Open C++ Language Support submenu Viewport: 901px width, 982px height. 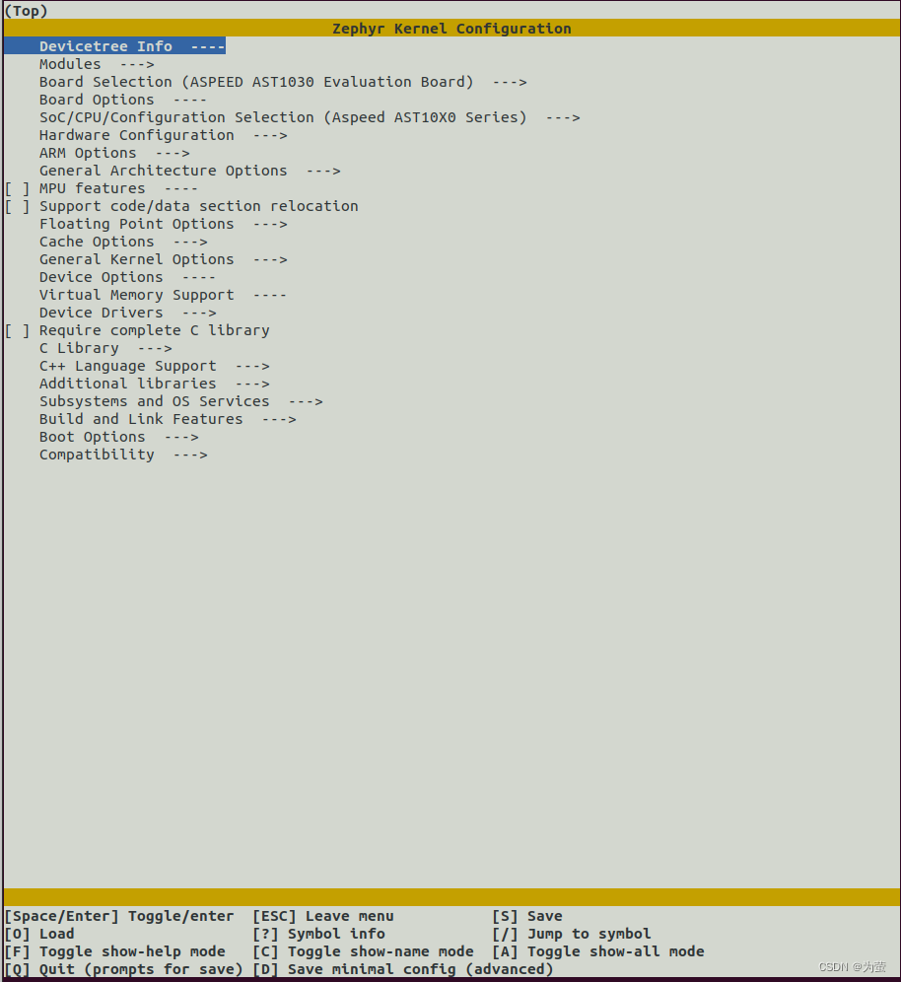point(154,366)
